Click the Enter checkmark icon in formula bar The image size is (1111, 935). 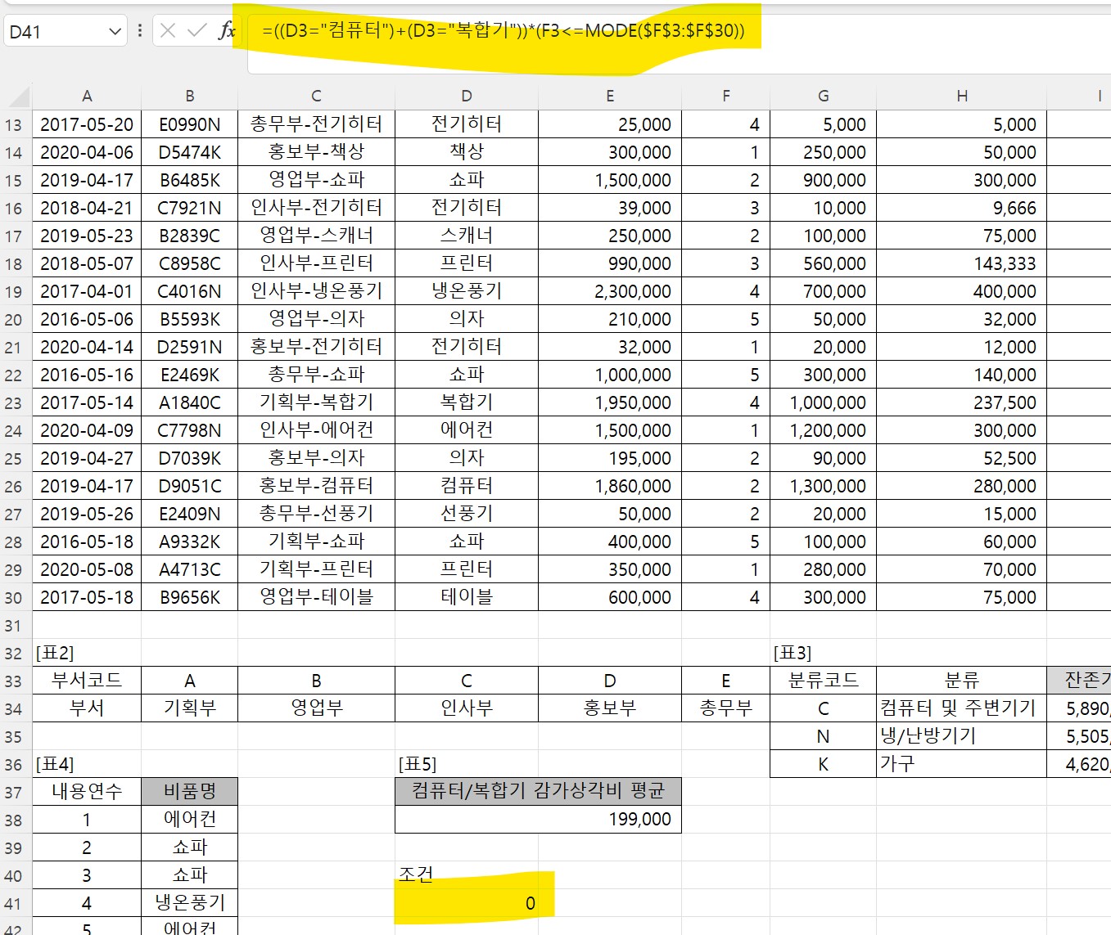[x=196, y=31]
